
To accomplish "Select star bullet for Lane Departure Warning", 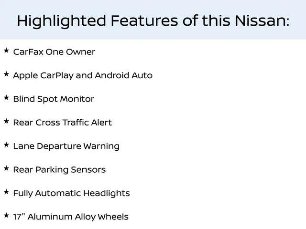I will click(x=6, y=145).
